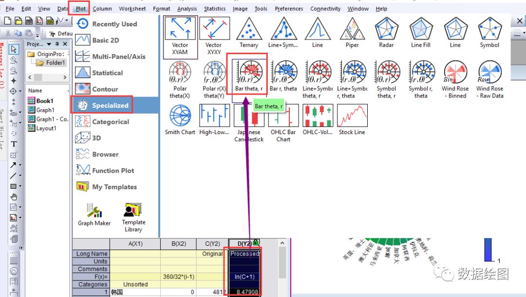Screen dimensions: 526x297
Task: Select the Smith Chart plot
Action: (x=180, y=120)
